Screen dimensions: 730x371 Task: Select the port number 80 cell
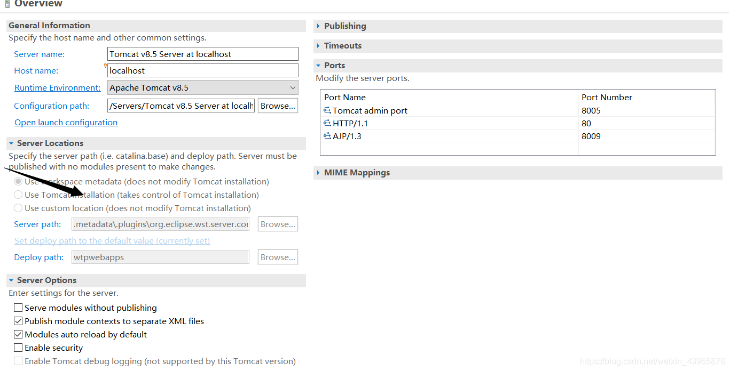586,123
